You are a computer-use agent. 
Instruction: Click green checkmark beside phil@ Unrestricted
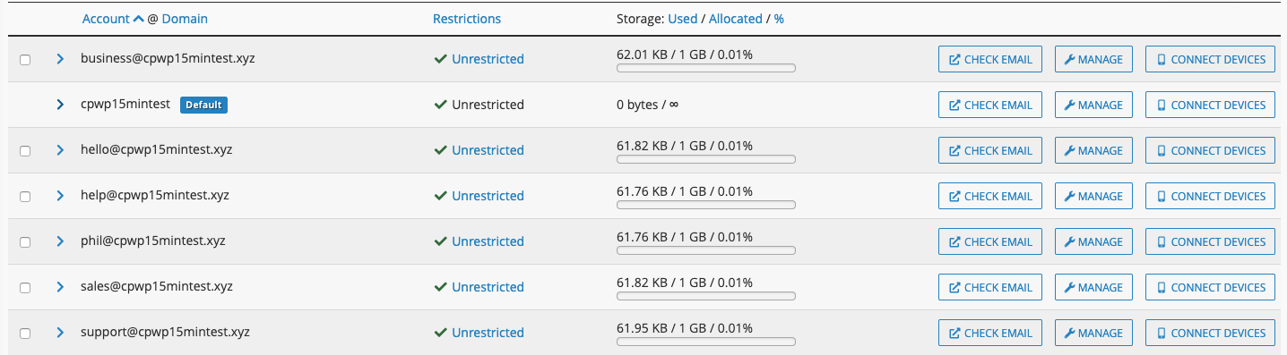(x=440, y=241)
